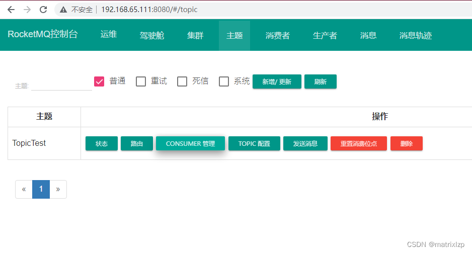Select the TopicTest cell text
The width and height of the screenshot is (472, 253).
point(29,143)
